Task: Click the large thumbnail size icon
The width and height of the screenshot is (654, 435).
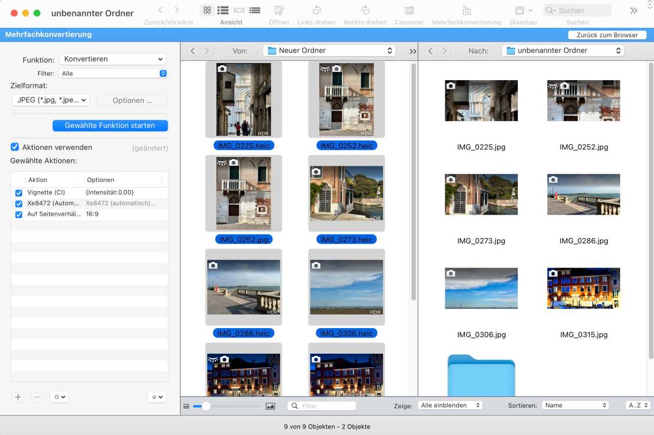Action: [270, 406]
